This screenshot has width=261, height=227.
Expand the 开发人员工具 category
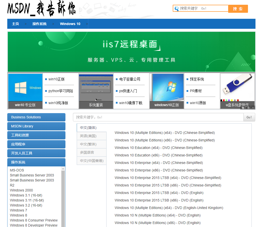click(36, 153)
